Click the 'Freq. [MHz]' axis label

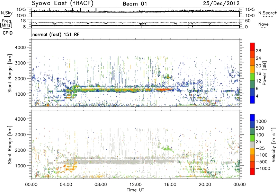coord(6,24)
